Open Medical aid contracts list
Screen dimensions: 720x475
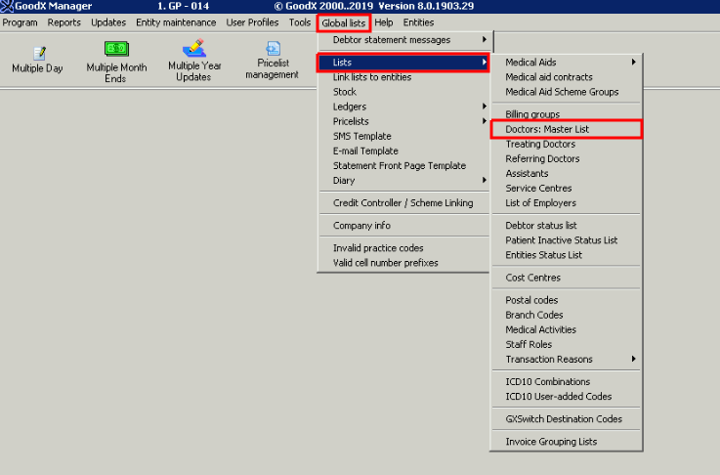pyautogui.click(x=567, y=77)
